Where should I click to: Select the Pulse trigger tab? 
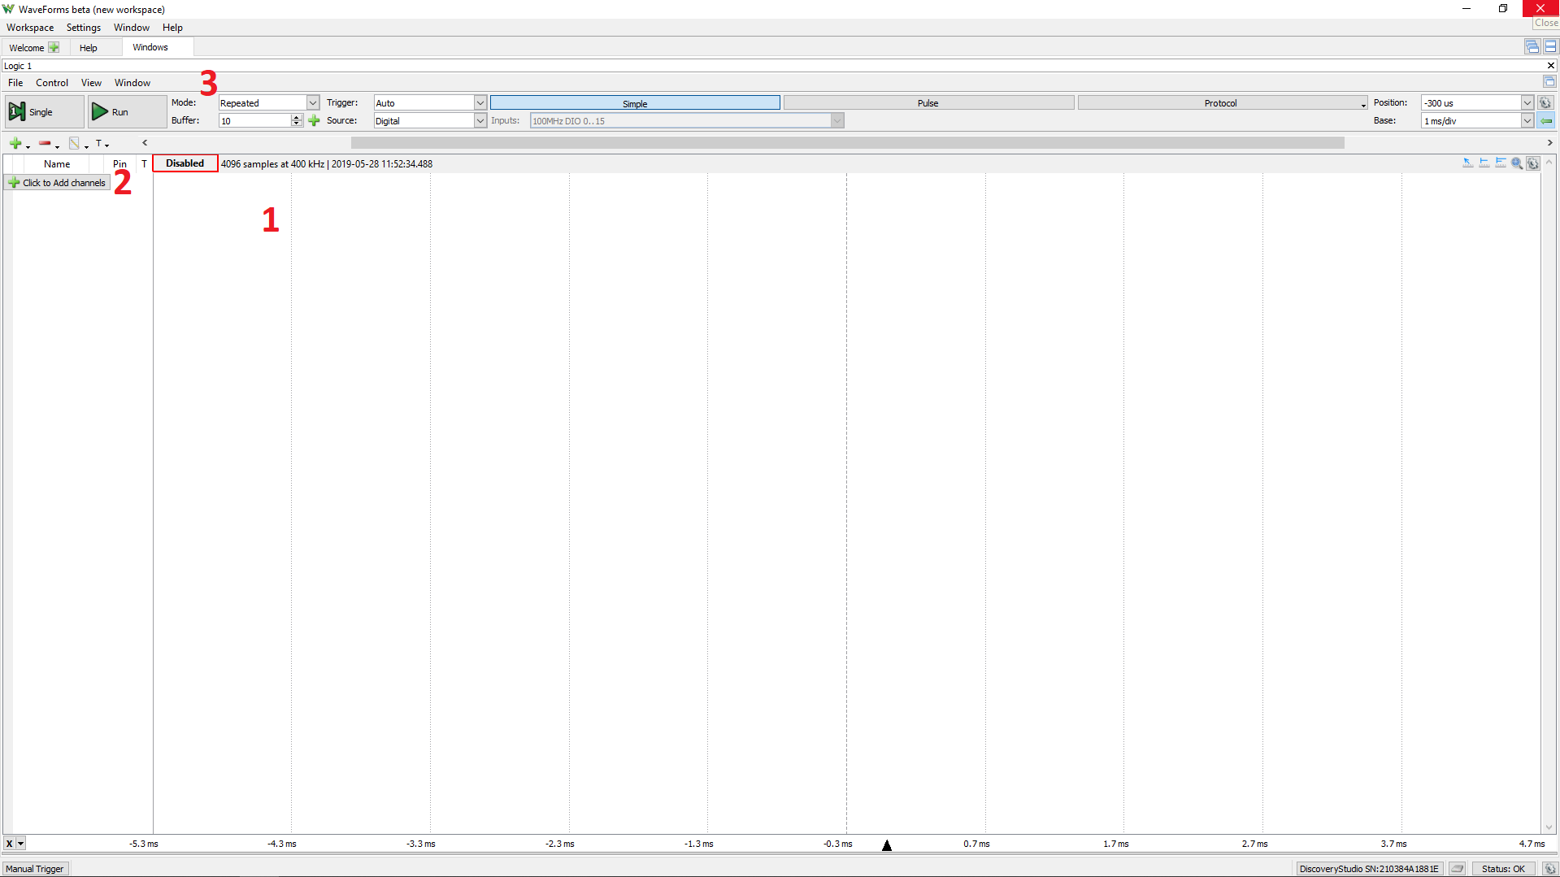tap(928, 103)
